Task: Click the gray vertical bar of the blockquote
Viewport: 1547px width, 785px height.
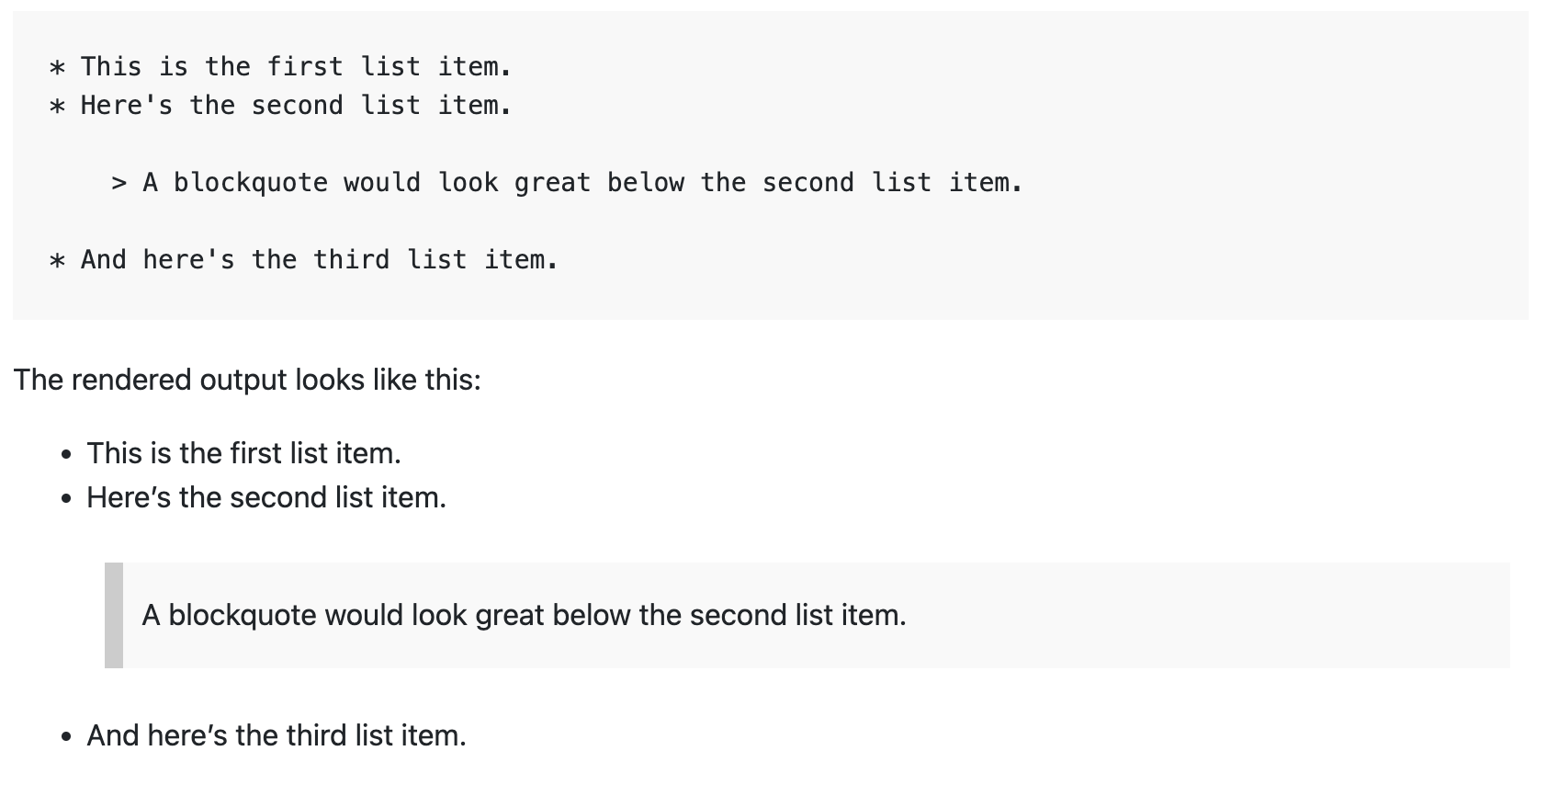Action: [x=114, y=615]
